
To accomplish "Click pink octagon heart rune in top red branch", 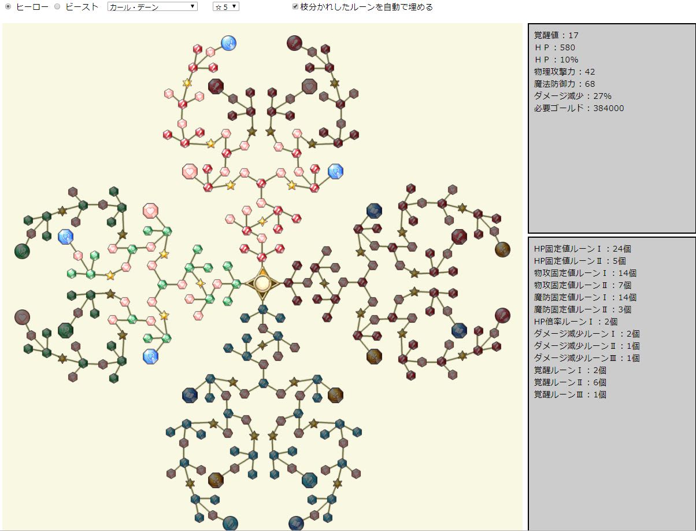I will [190, 171].
